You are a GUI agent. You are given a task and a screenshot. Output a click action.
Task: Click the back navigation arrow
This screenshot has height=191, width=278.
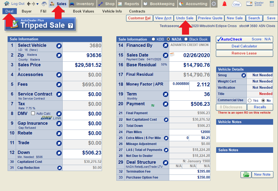coord(29,4)
